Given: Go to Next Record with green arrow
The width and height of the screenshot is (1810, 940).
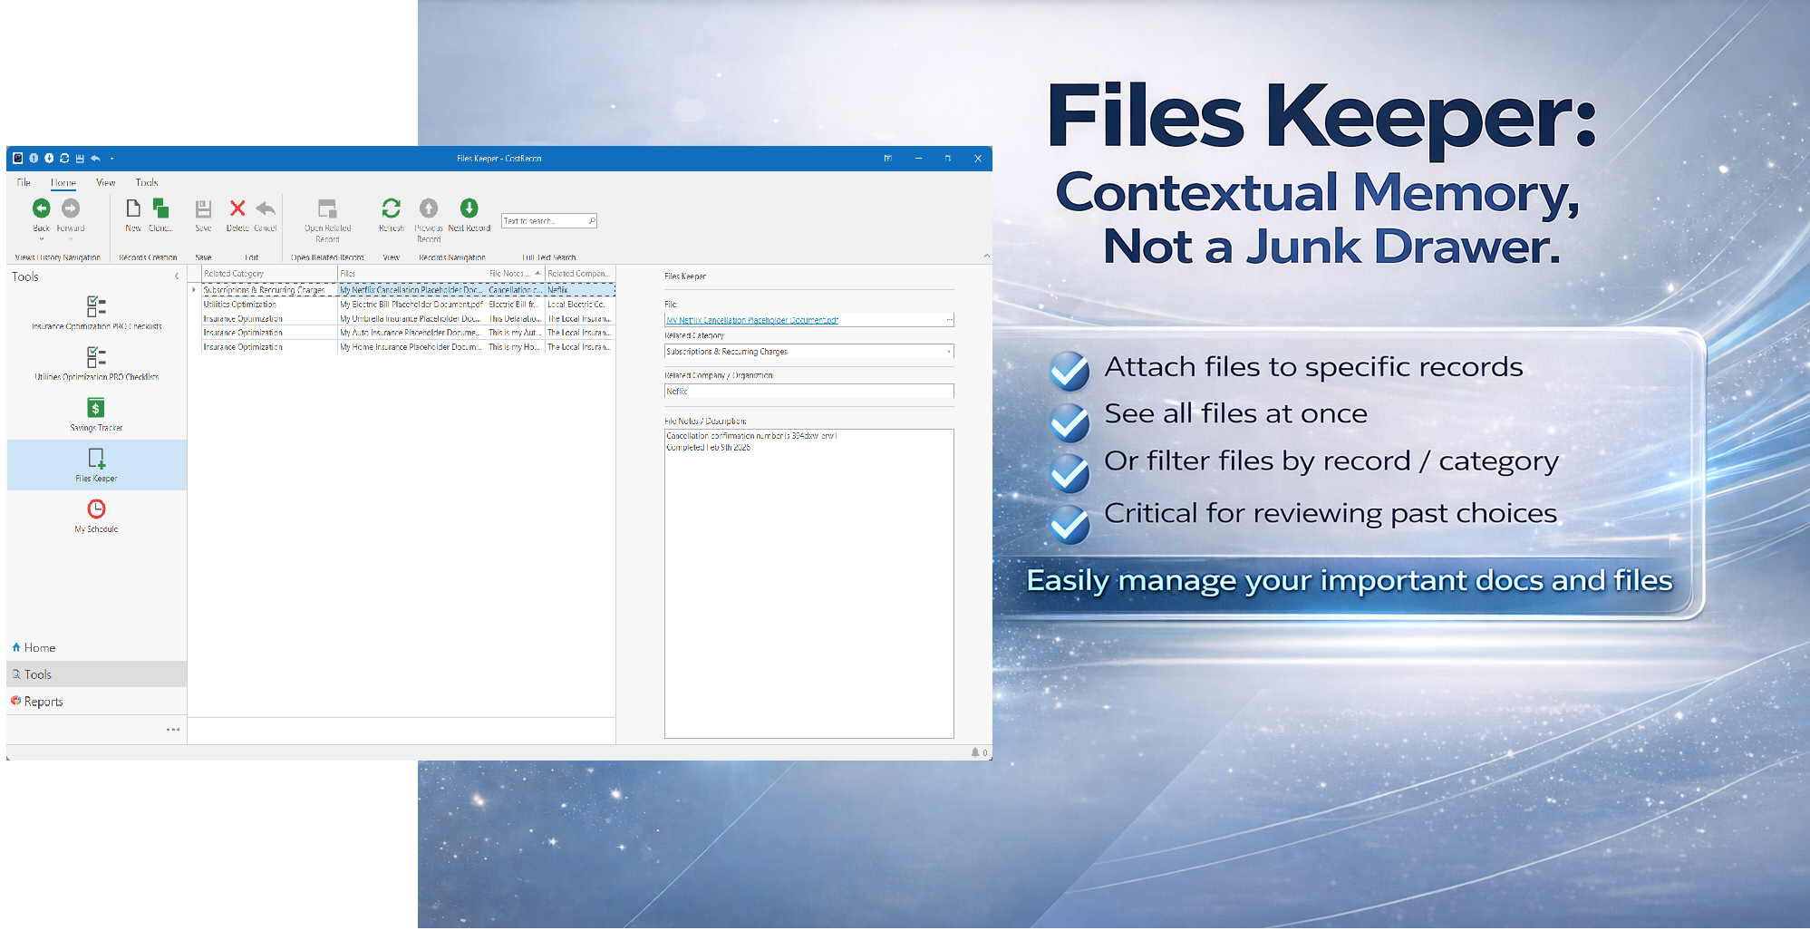Looking at the screenshot, I should click(469, 208).
